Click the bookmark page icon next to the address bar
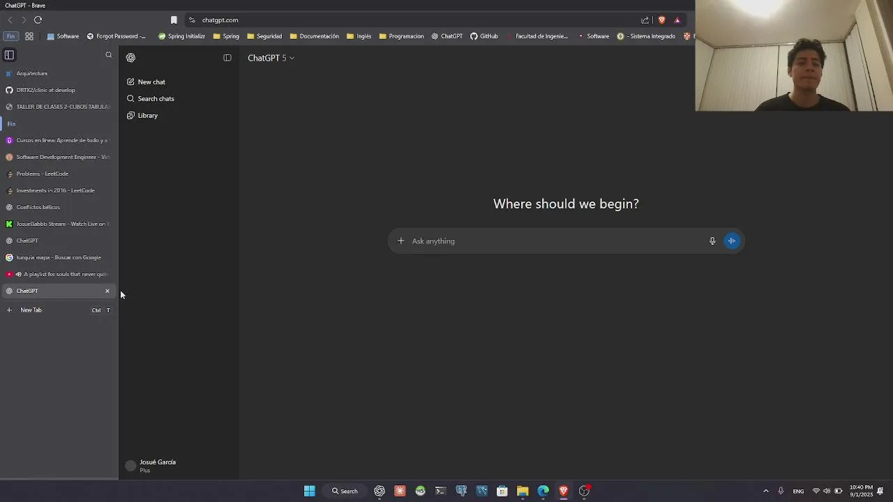The height and width of the screenshot is (502, 893). 174,20
